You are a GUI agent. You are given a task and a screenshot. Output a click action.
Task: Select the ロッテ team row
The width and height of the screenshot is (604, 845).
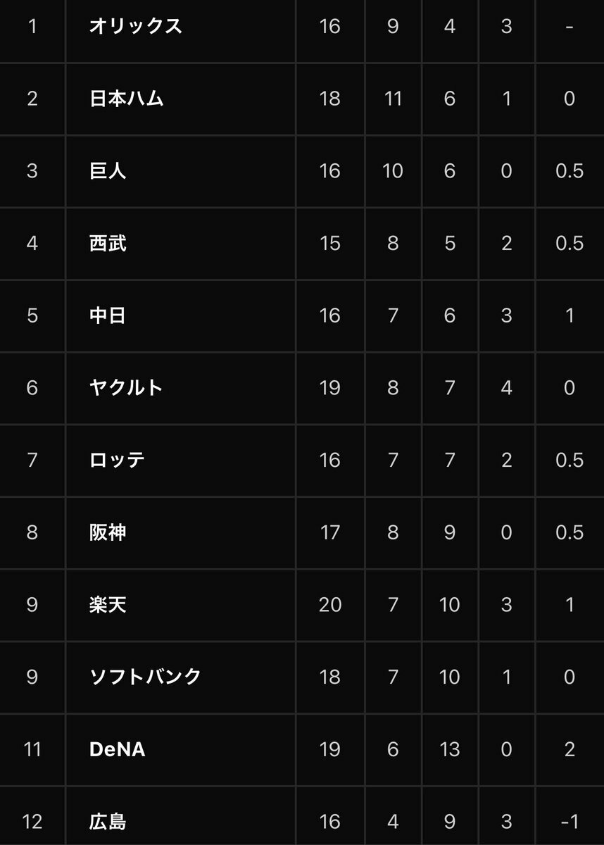click(x=302, y=461)
